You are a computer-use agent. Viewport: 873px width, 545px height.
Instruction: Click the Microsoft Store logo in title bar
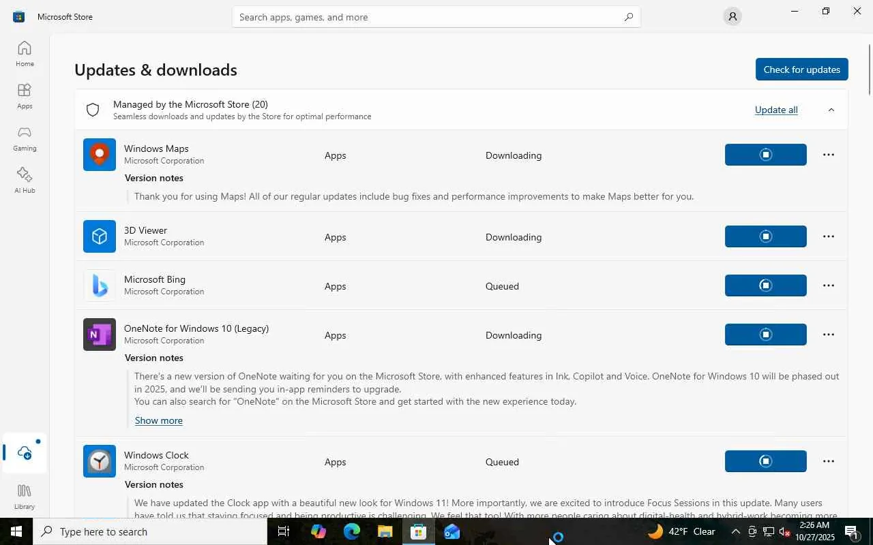click(x=18, y=16)
